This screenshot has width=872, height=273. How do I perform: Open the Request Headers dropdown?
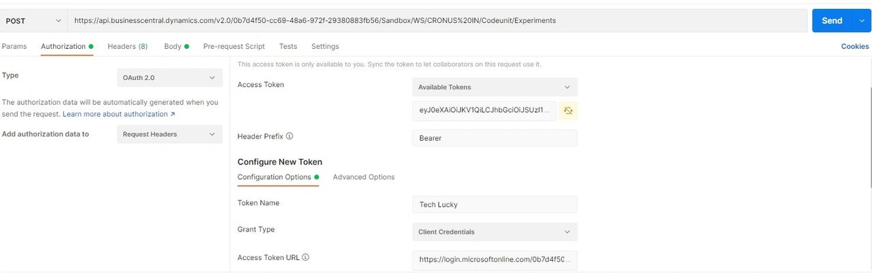pos(170,134)
